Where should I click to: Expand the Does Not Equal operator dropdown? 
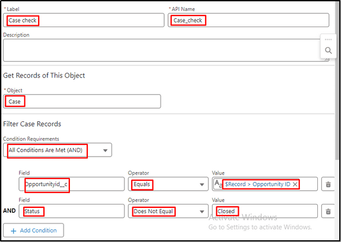pos(168,211)
